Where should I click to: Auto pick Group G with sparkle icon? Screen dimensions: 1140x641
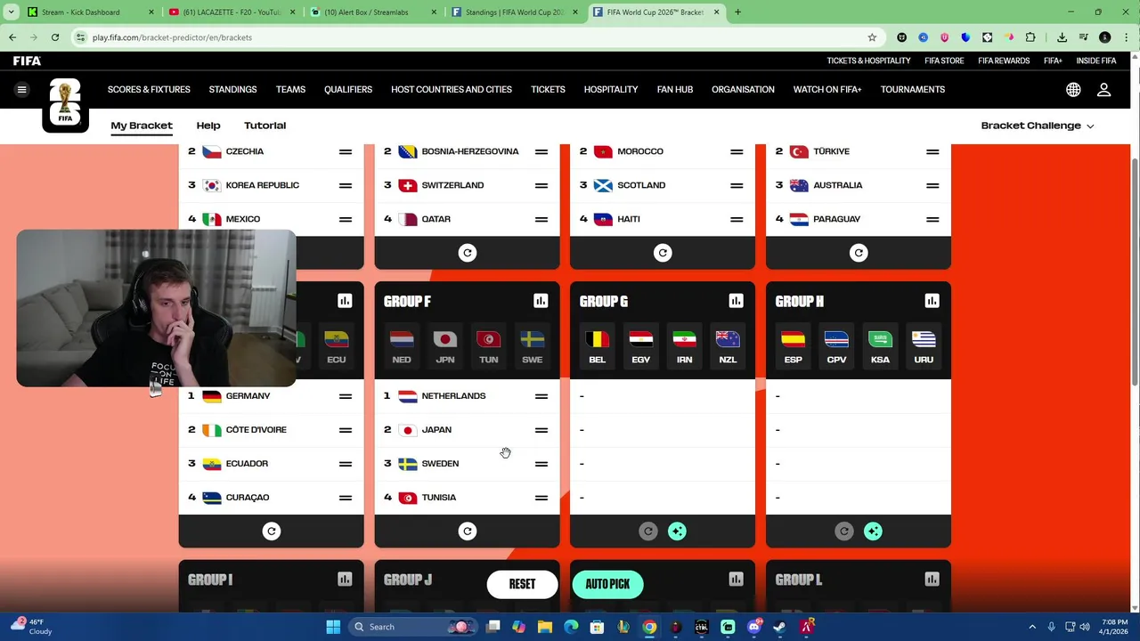[677, 531]
